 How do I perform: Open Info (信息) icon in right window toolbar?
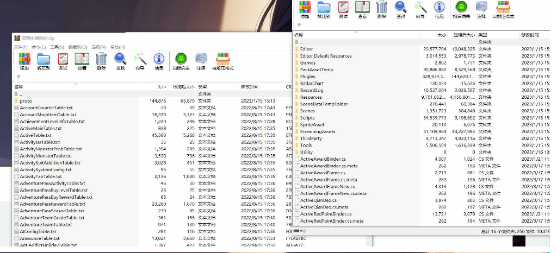click(439, 9)
